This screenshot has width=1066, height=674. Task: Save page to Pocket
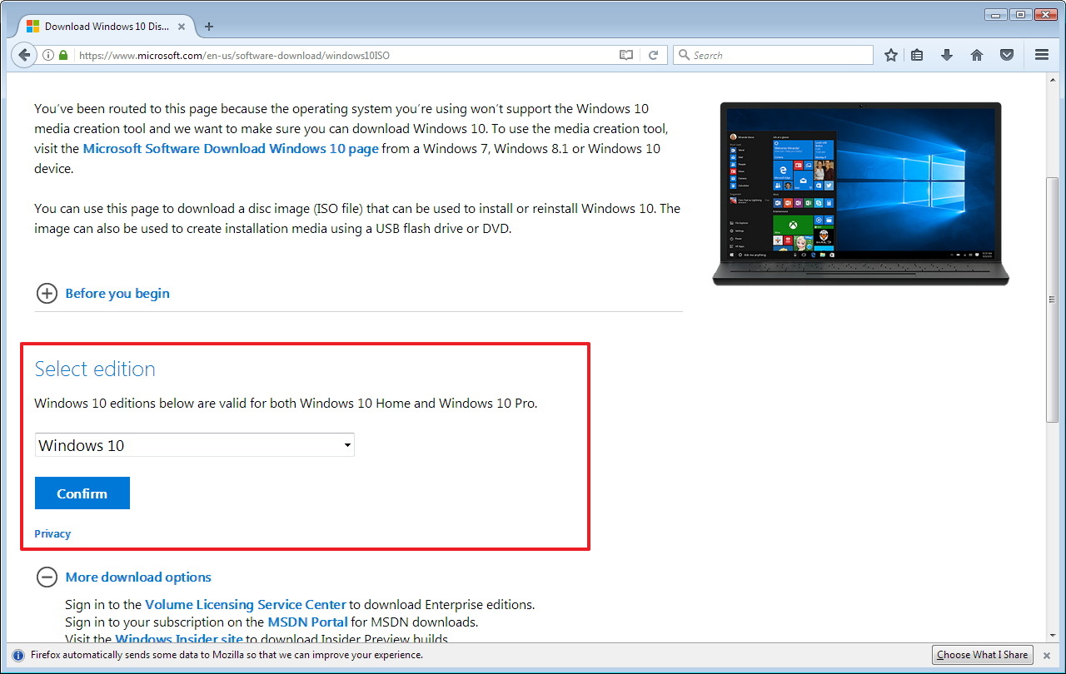pos(1007,55)
